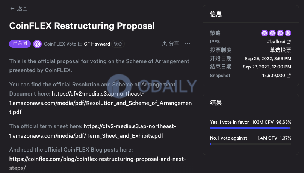Image resolution: width=304 pixels, height=173 pixels.
Task: Open the coinflex.com blog restructuring proposal link
Action: (98, 164)
